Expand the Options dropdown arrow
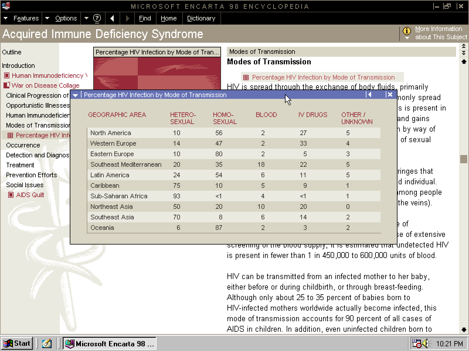The height and width of the screenshot is (351, 469). (47, 18)
